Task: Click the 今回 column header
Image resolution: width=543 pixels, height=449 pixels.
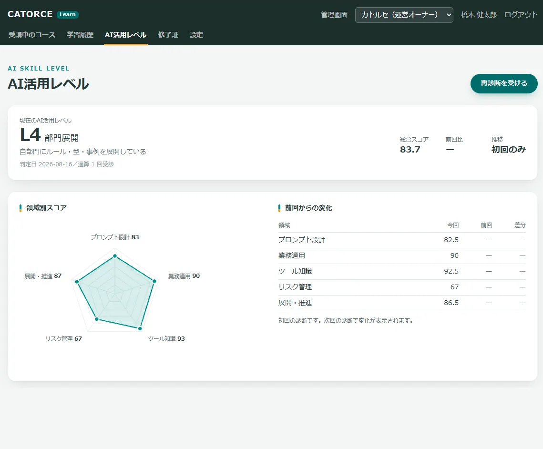Action: click(x=453, y=225)
